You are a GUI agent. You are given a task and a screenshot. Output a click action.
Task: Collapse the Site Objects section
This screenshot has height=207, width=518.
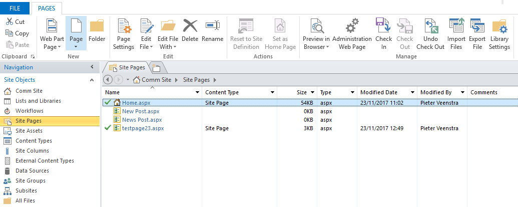pos(92,80)
